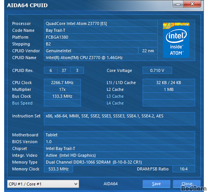Close the window with the red X
Screen dimensions: 208x192
tap(192, 4)
